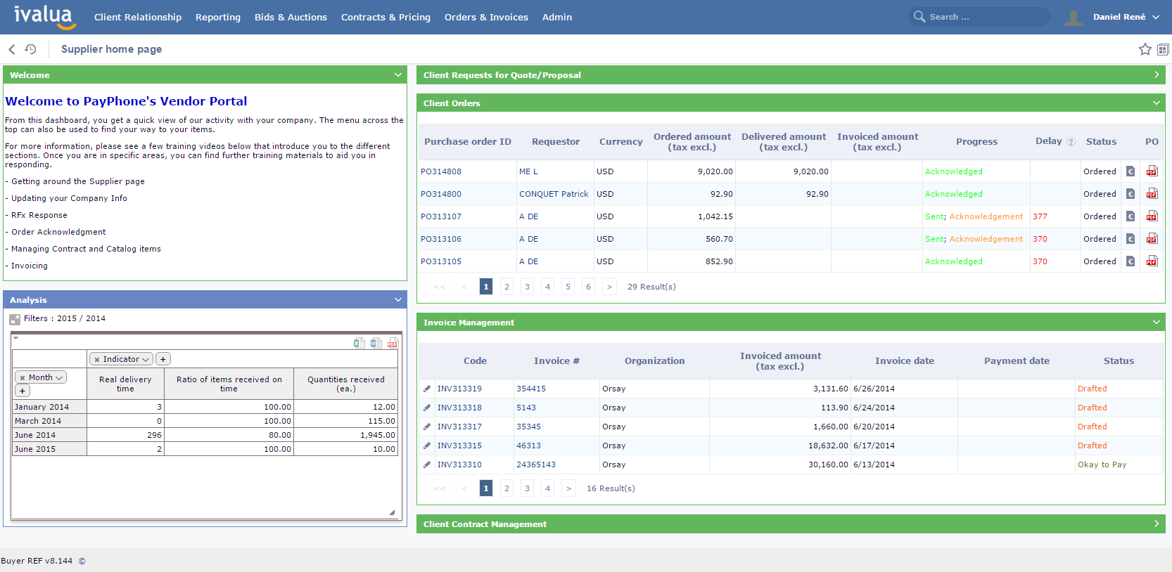Add a column field next to Indicator

point(163,359)
